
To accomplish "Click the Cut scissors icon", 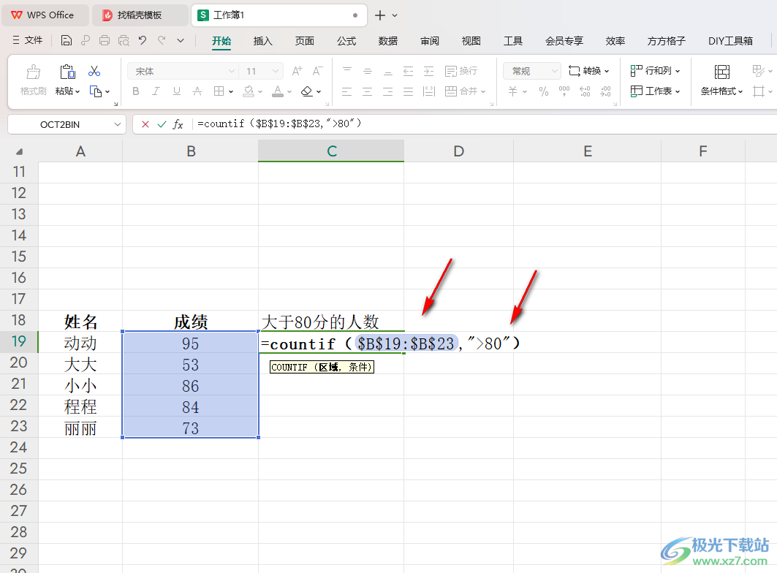I will pyautogui.click(x=94, y=72).
